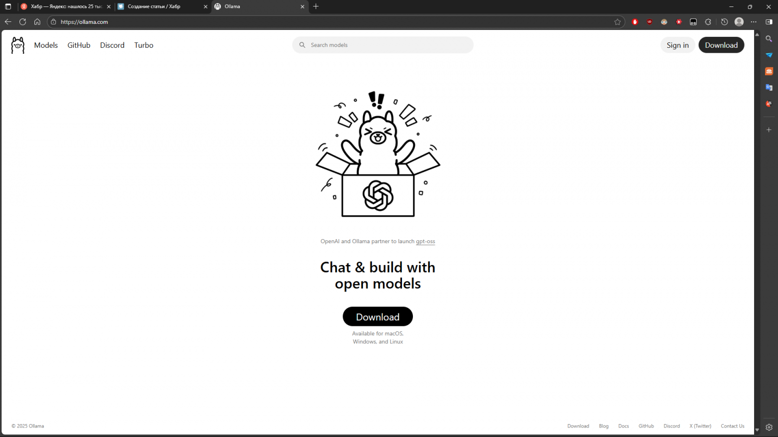The height and width of the screenshot is (437, 778).
Task: Open the footer GitHub link
Action: tap(646, 426)
